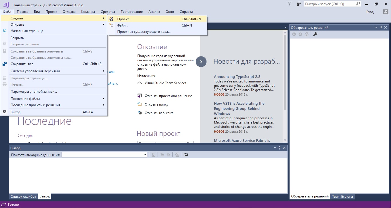Open the Правка menu
Viewport: 391px width, 208px height.
tap(23, 12)
